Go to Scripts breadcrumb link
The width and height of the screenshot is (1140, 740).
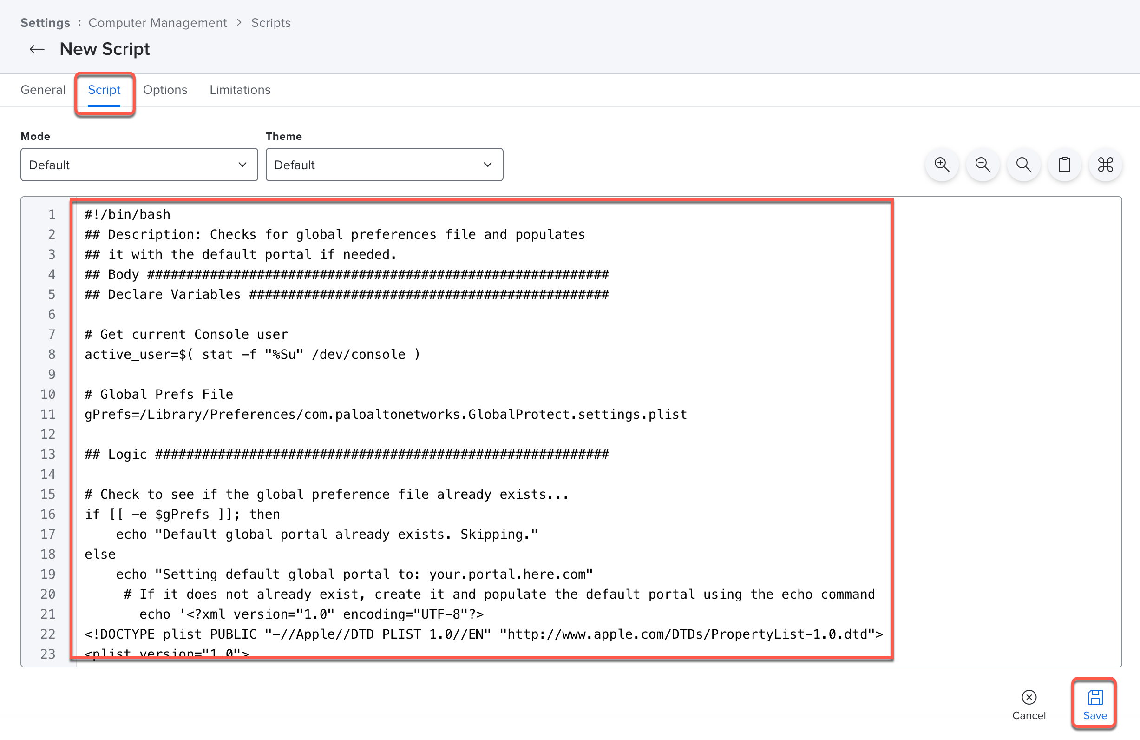[271, 23]
